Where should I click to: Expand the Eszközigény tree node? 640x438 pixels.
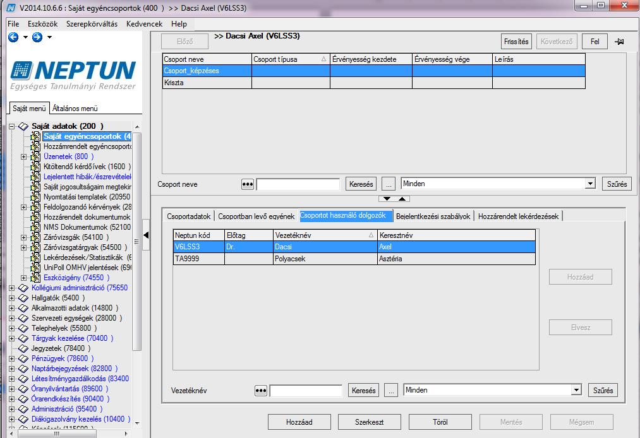[x=23, y=278]
